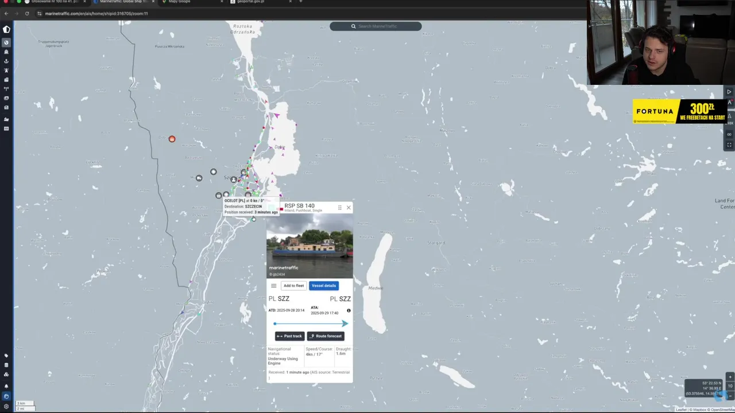Click the infinity icon on map's right toolbar
Image resolution: width=735 pixels, height=413 pixels.
coord(729,134)
